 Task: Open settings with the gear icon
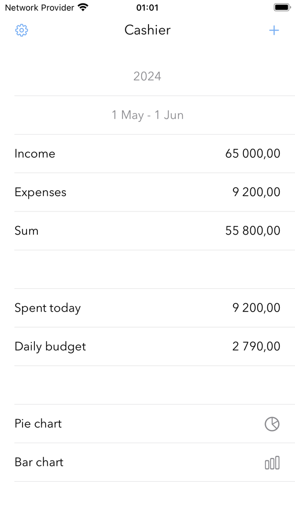click(22, 30)
